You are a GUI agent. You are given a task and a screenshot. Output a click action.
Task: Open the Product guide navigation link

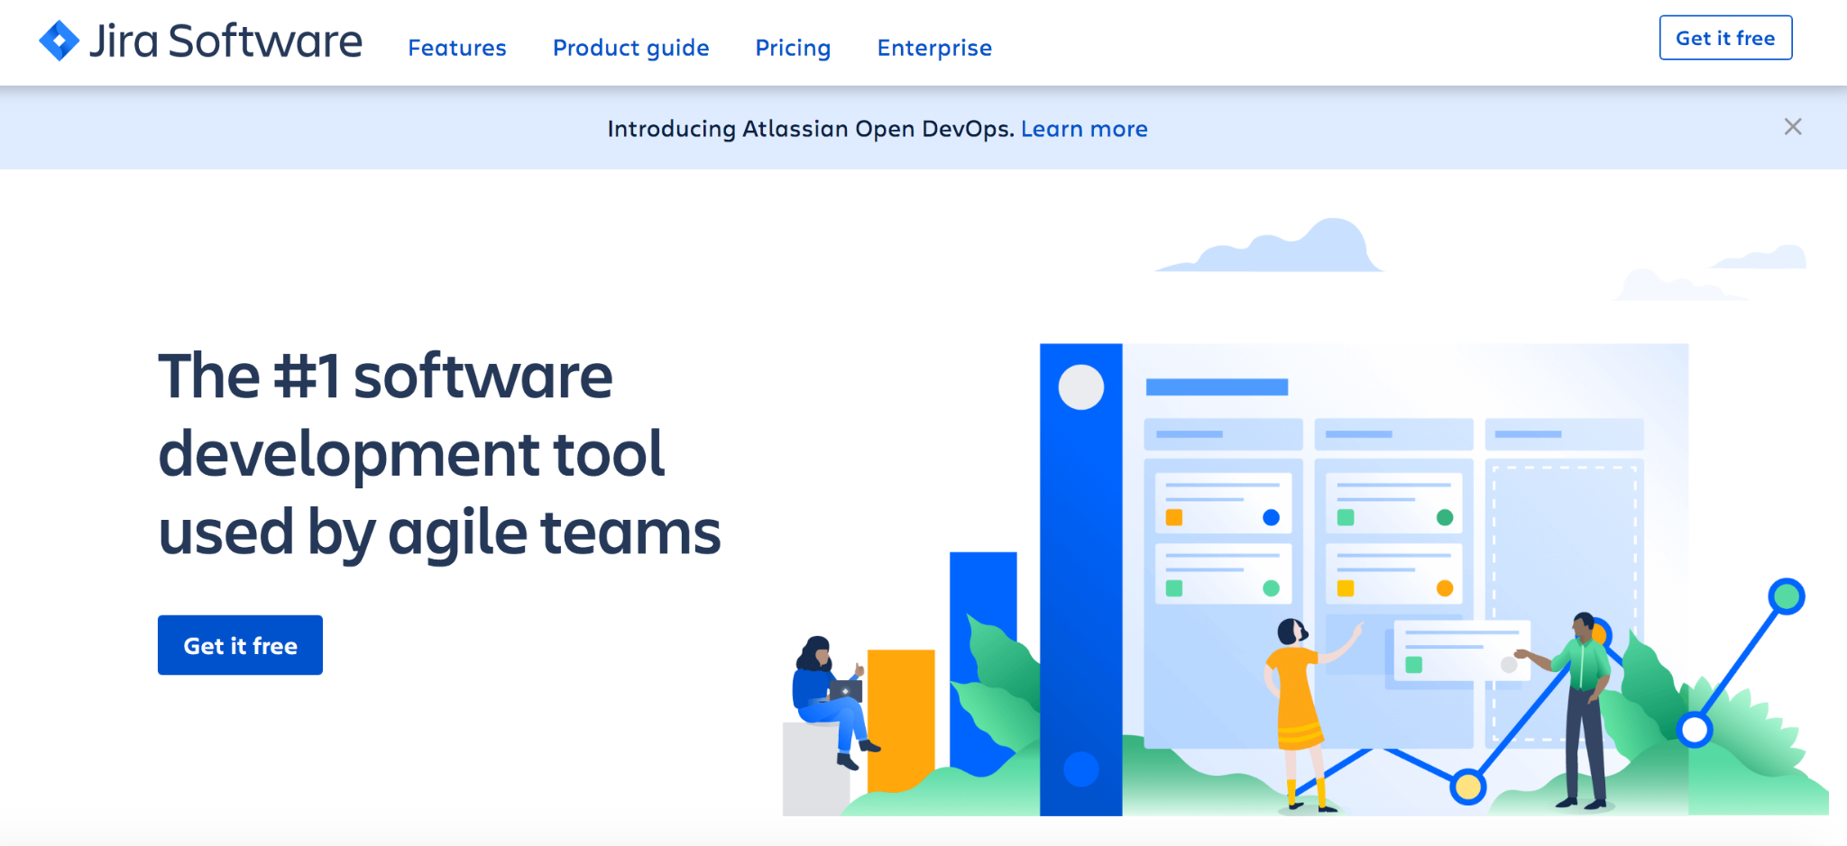(x=631, y=48)
